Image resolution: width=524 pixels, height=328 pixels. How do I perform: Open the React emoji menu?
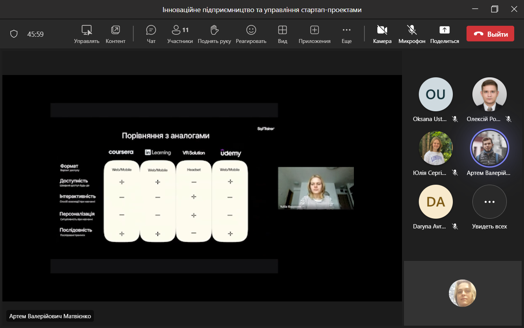point(251,34)
